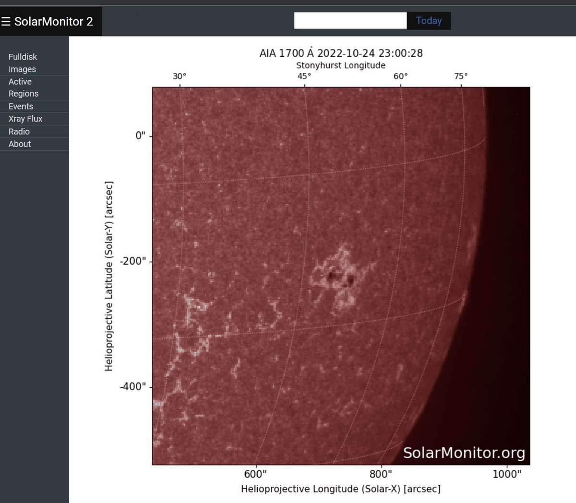Click the 0" latitude tick label
Viewport: 576px width, 503px height.
coord(140,136)
